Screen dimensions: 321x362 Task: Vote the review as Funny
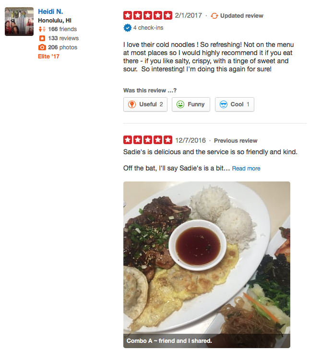[191, 104]
